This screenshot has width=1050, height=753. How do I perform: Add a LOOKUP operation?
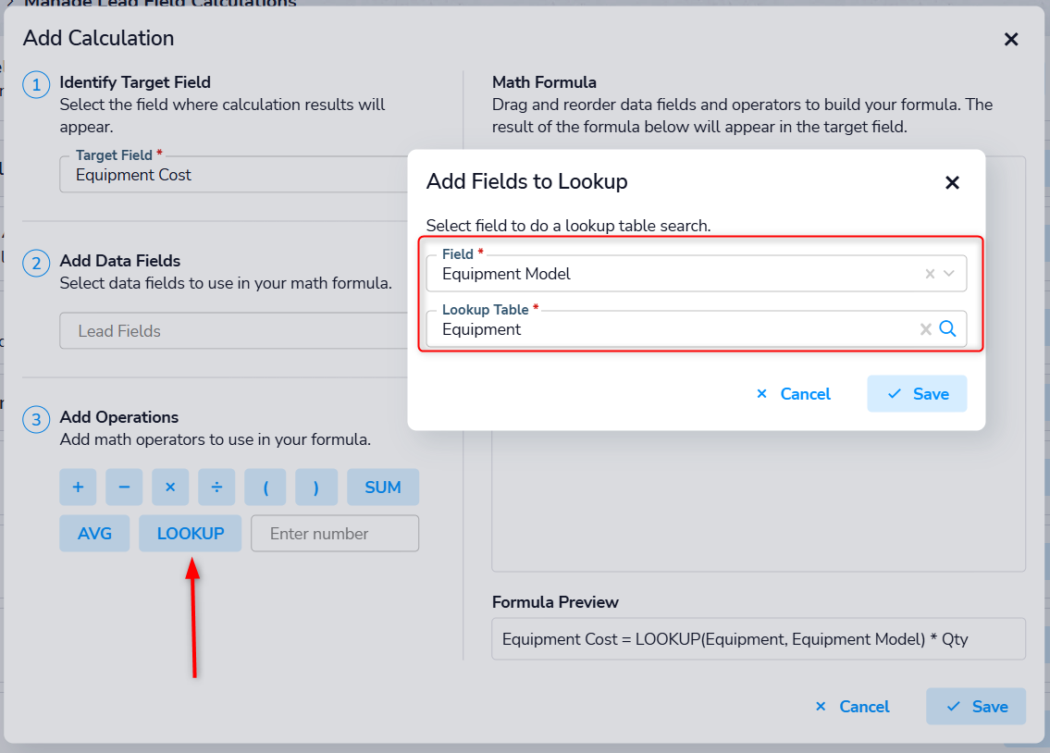click(x=191, y=534)
